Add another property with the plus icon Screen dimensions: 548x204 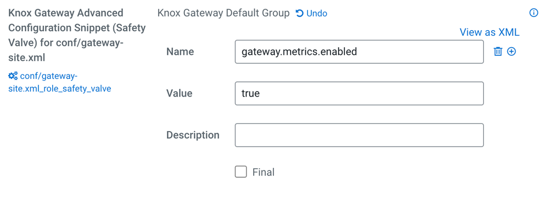pos(511,52)
